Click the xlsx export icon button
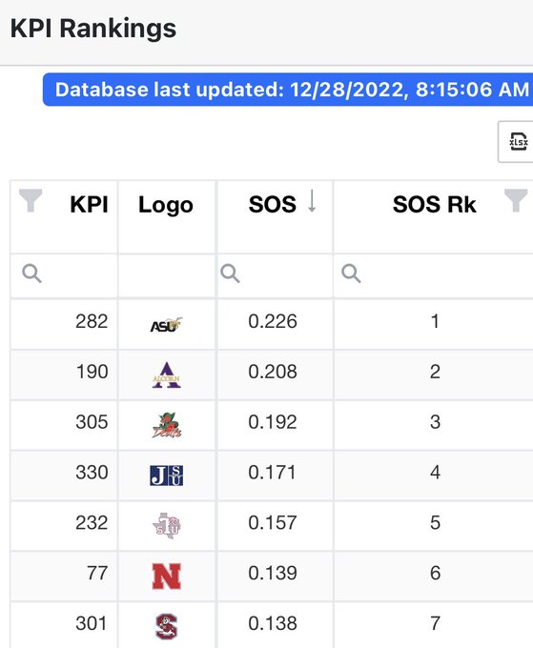The height and width of the screenshot is (648, 533). (x=517, y=142)
